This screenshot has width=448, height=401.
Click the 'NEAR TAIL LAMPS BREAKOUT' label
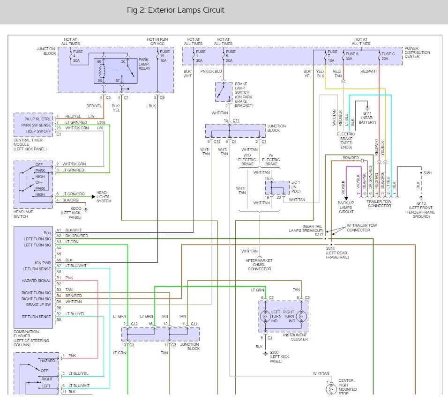(x=306, y=229)
